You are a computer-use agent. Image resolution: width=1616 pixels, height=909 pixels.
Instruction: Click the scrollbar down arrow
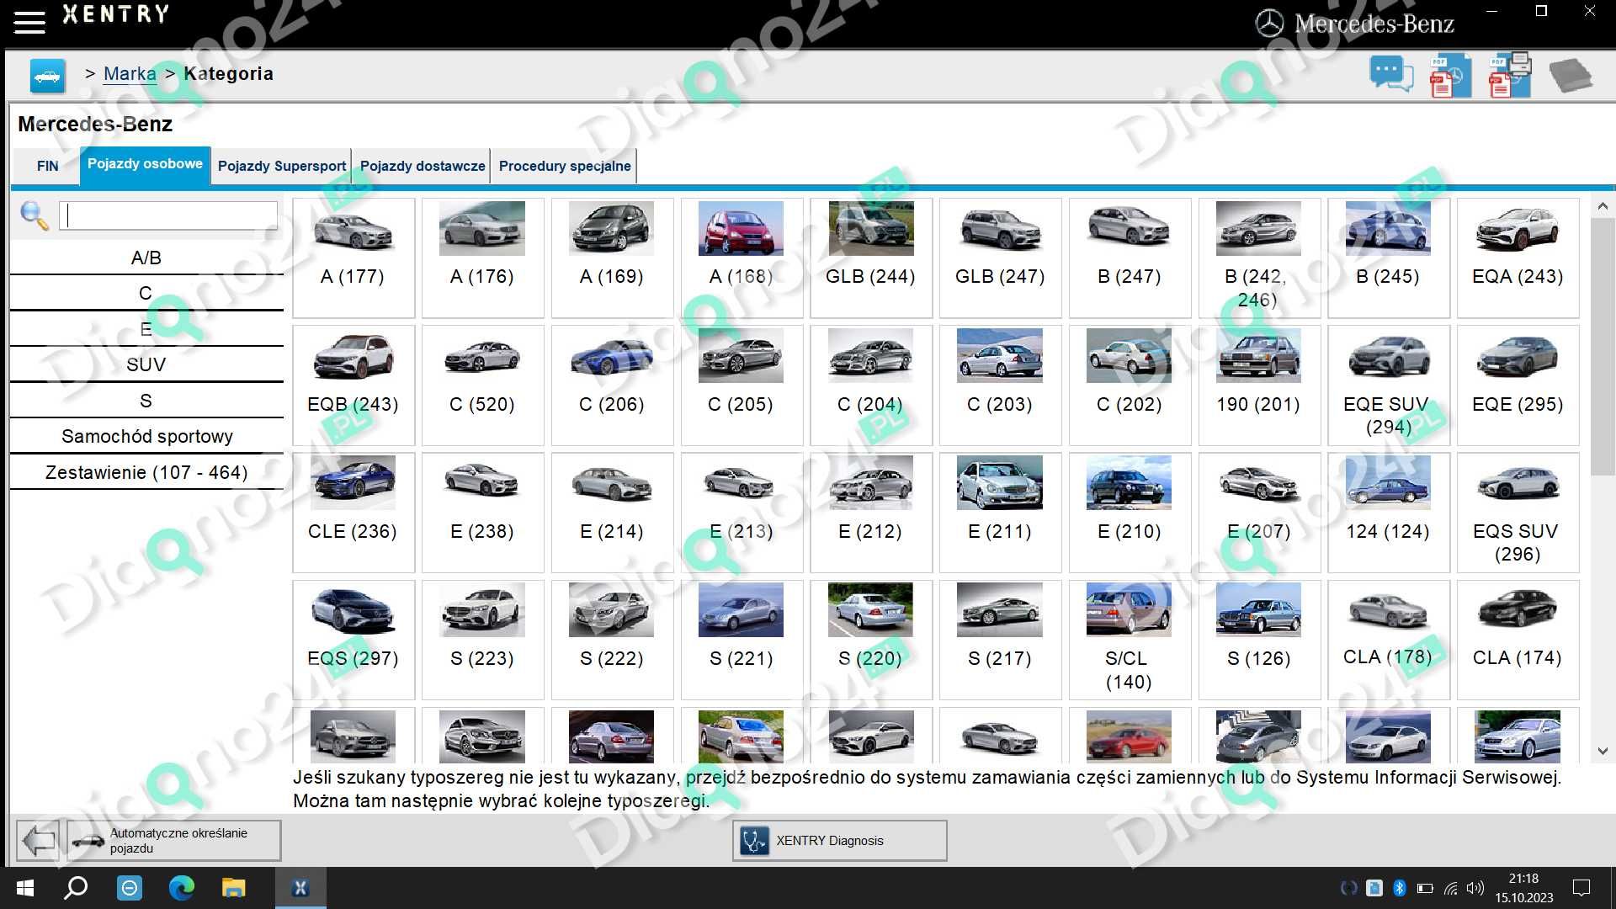(1603, 751)
